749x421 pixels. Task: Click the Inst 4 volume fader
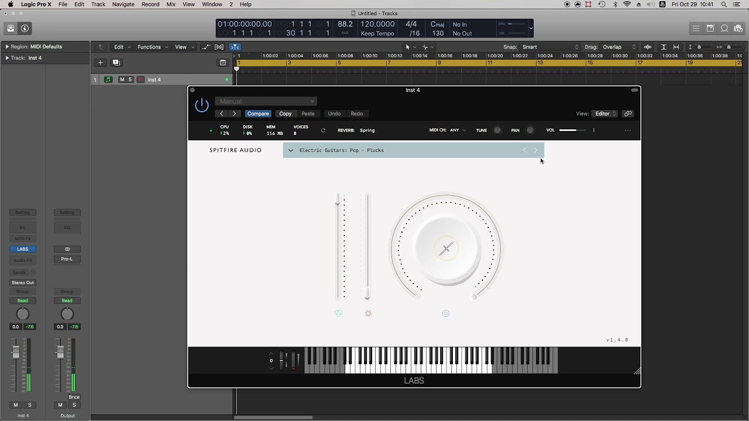tap(16, 351)
